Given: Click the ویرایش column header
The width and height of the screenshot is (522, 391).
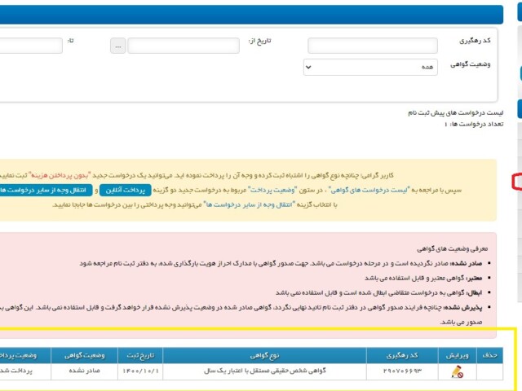Looking at the screenshot, I should [x=456, y=356].
